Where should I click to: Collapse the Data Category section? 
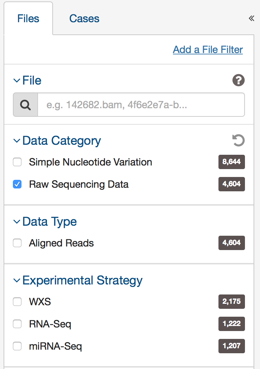click(16, 140)
